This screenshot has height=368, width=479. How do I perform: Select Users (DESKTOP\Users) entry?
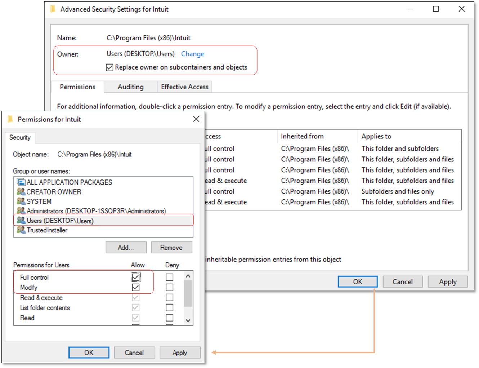(103, 220)
